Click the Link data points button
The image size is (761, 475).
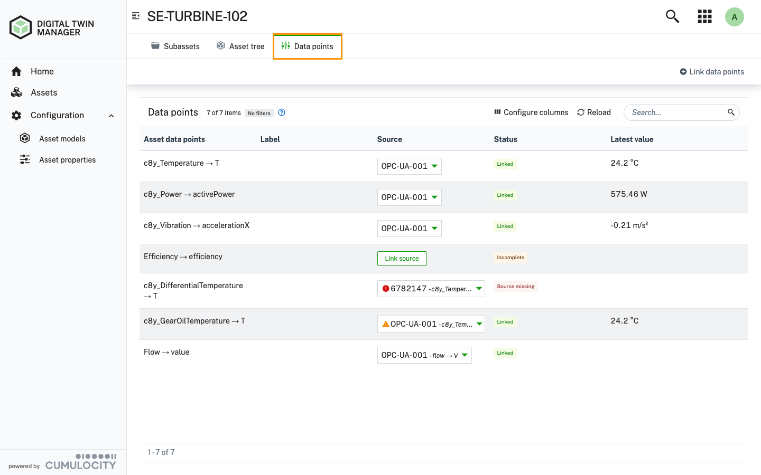[711, 71]
